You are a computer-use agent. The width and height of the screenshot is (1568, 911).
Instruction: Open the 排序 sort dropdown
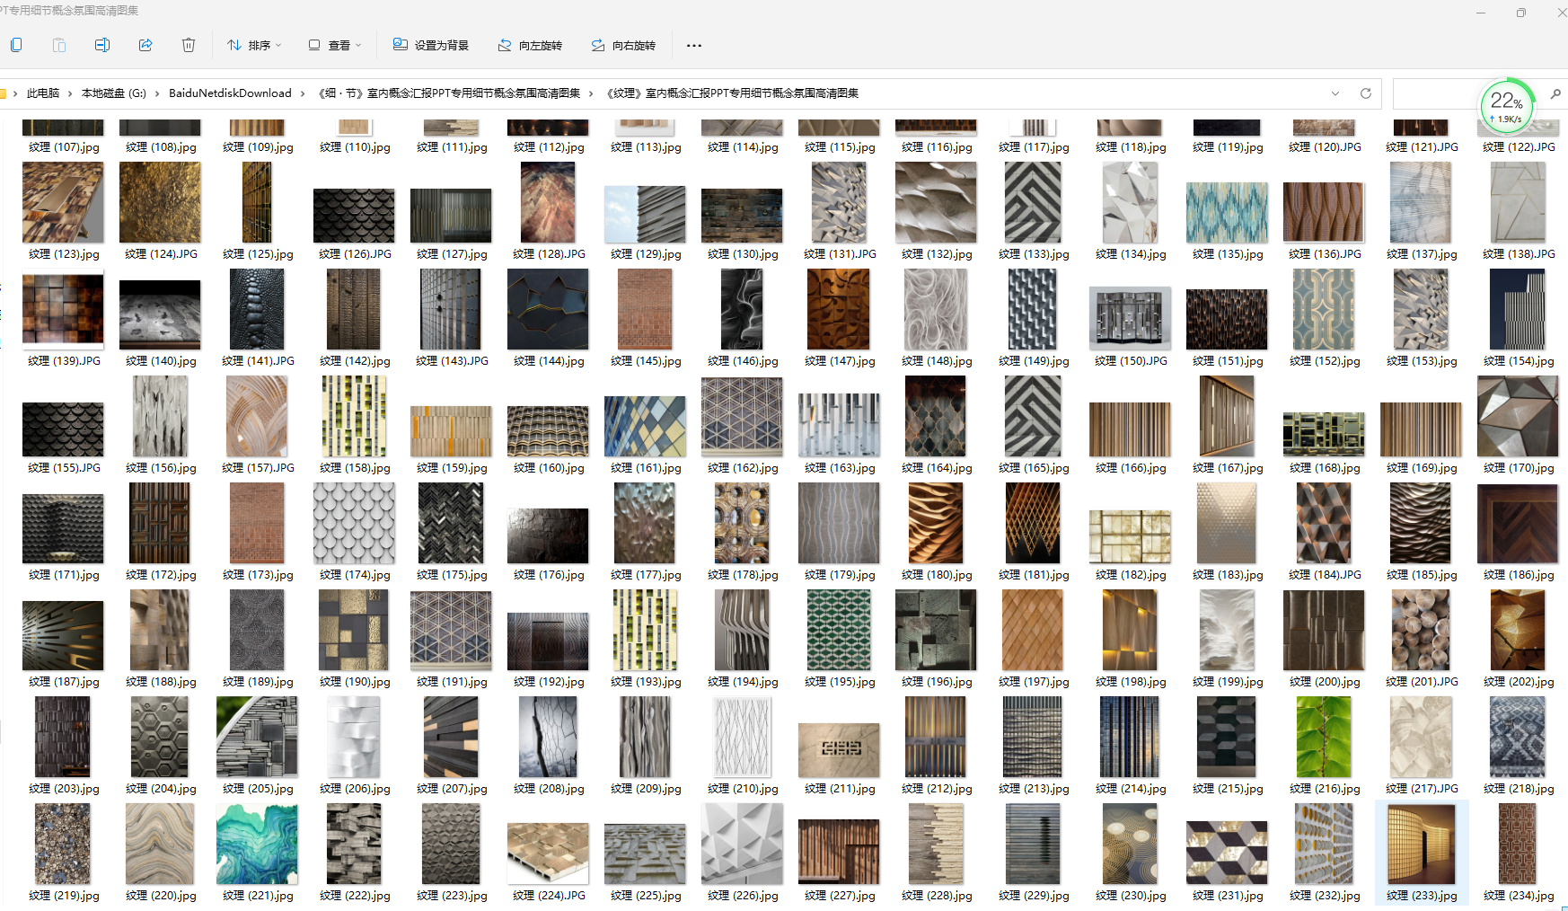coord(254,45)
